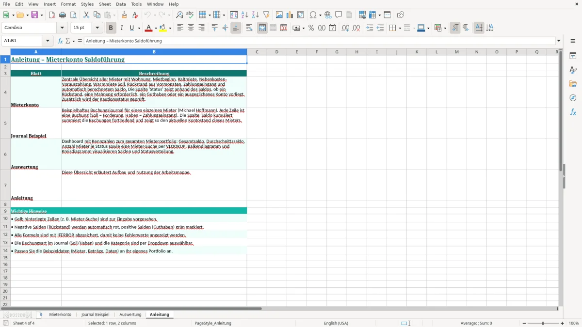The image size is (582, 327).
Task: Open the Format menu
Action: click(68, 4)
